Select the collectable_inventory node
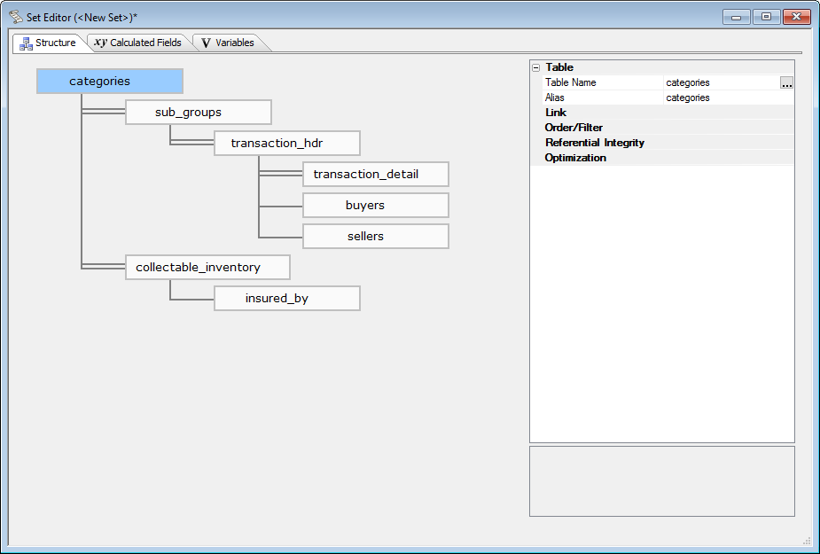This screenshot has height=554, width=820. pos(207,268)
